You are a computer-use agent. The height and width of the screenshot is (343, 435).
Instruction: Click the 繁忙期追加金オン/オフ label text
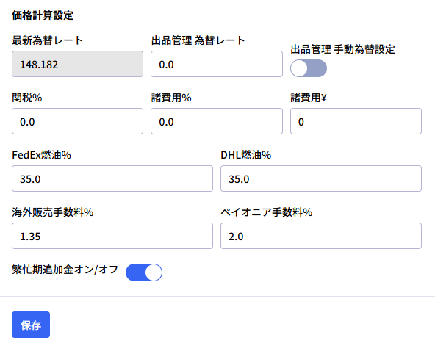pos(65,270)
